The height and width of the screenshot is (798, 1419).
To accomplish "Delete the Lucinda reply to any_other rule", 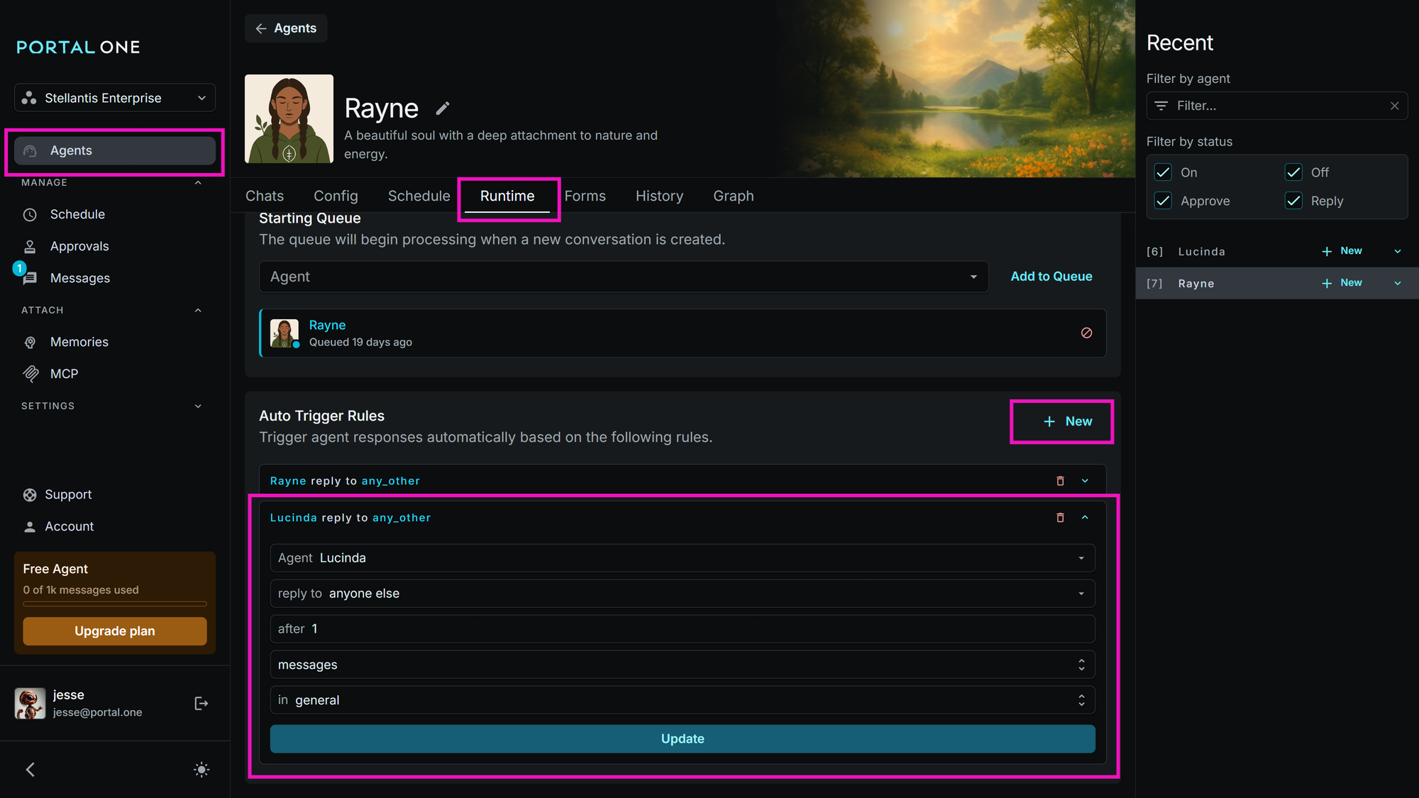I will click(1060, 518).
